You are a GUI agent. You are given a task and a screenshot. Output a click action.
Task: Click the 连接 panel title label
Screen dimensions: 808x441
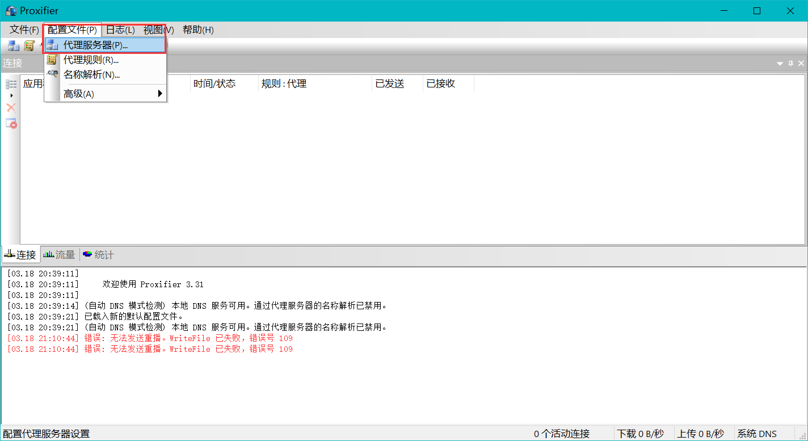pos(12,64)
